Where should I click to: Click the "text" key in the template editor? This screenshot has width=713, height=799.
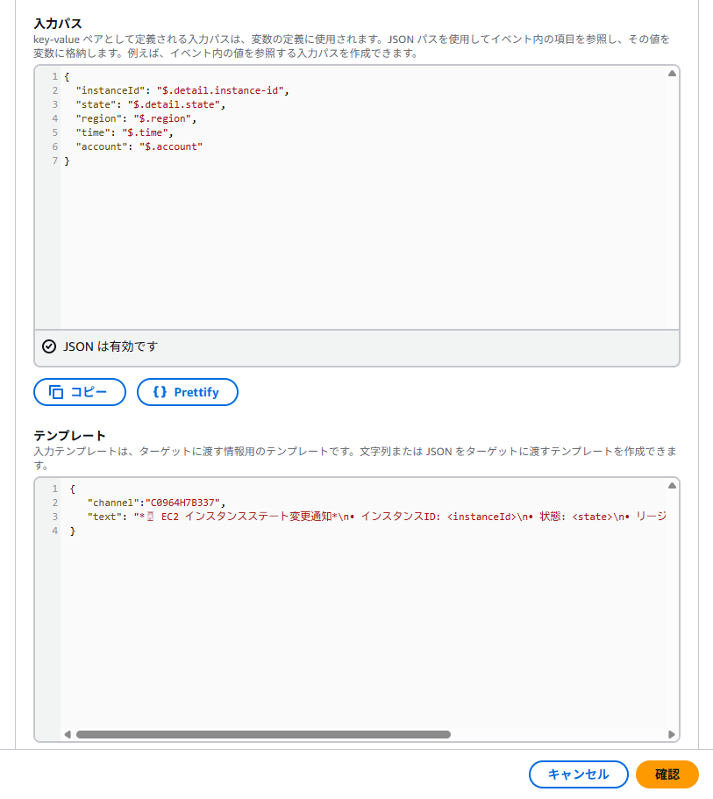point(104,517)
